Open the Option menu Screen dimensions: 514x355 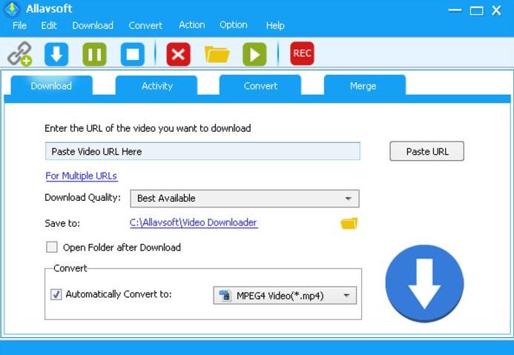coord(234,25)
